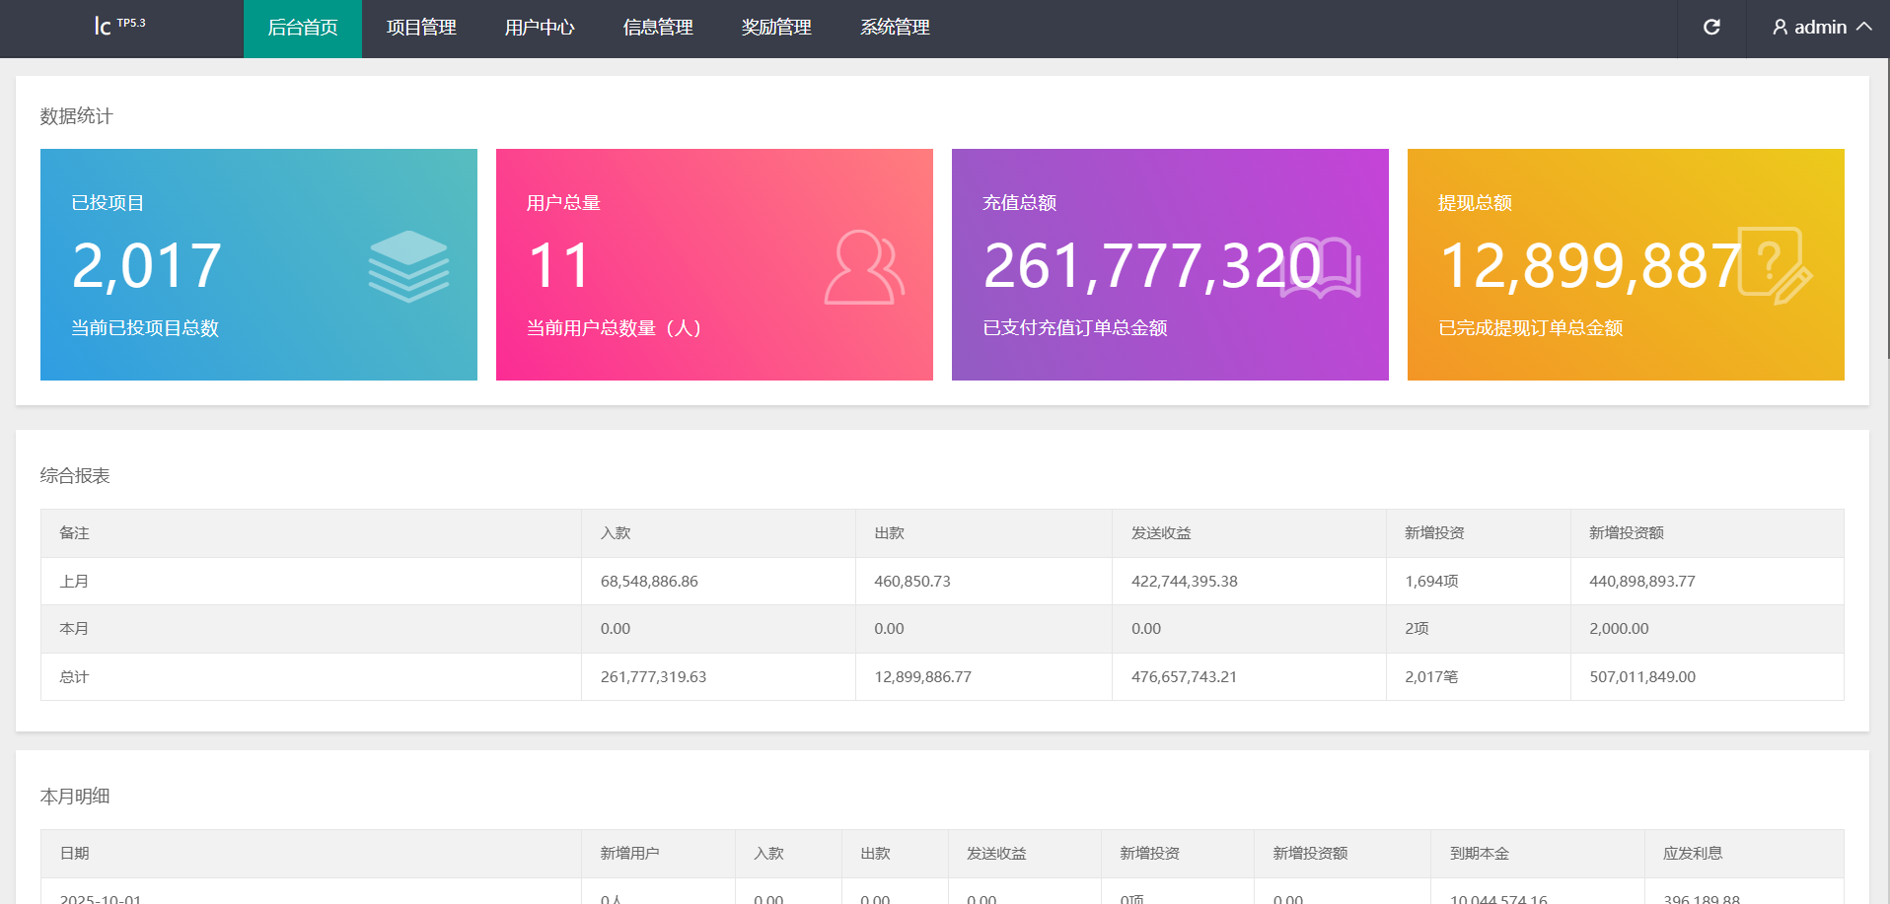Viewport: 1890px width, 904px height.
Task: Switch to the 后台首页 tab
Action: (303, 28)
